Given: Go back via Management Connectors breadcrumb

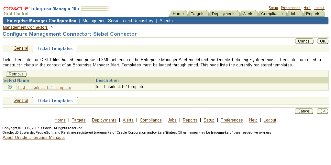Looking at the screenshot, I should 25,27.
